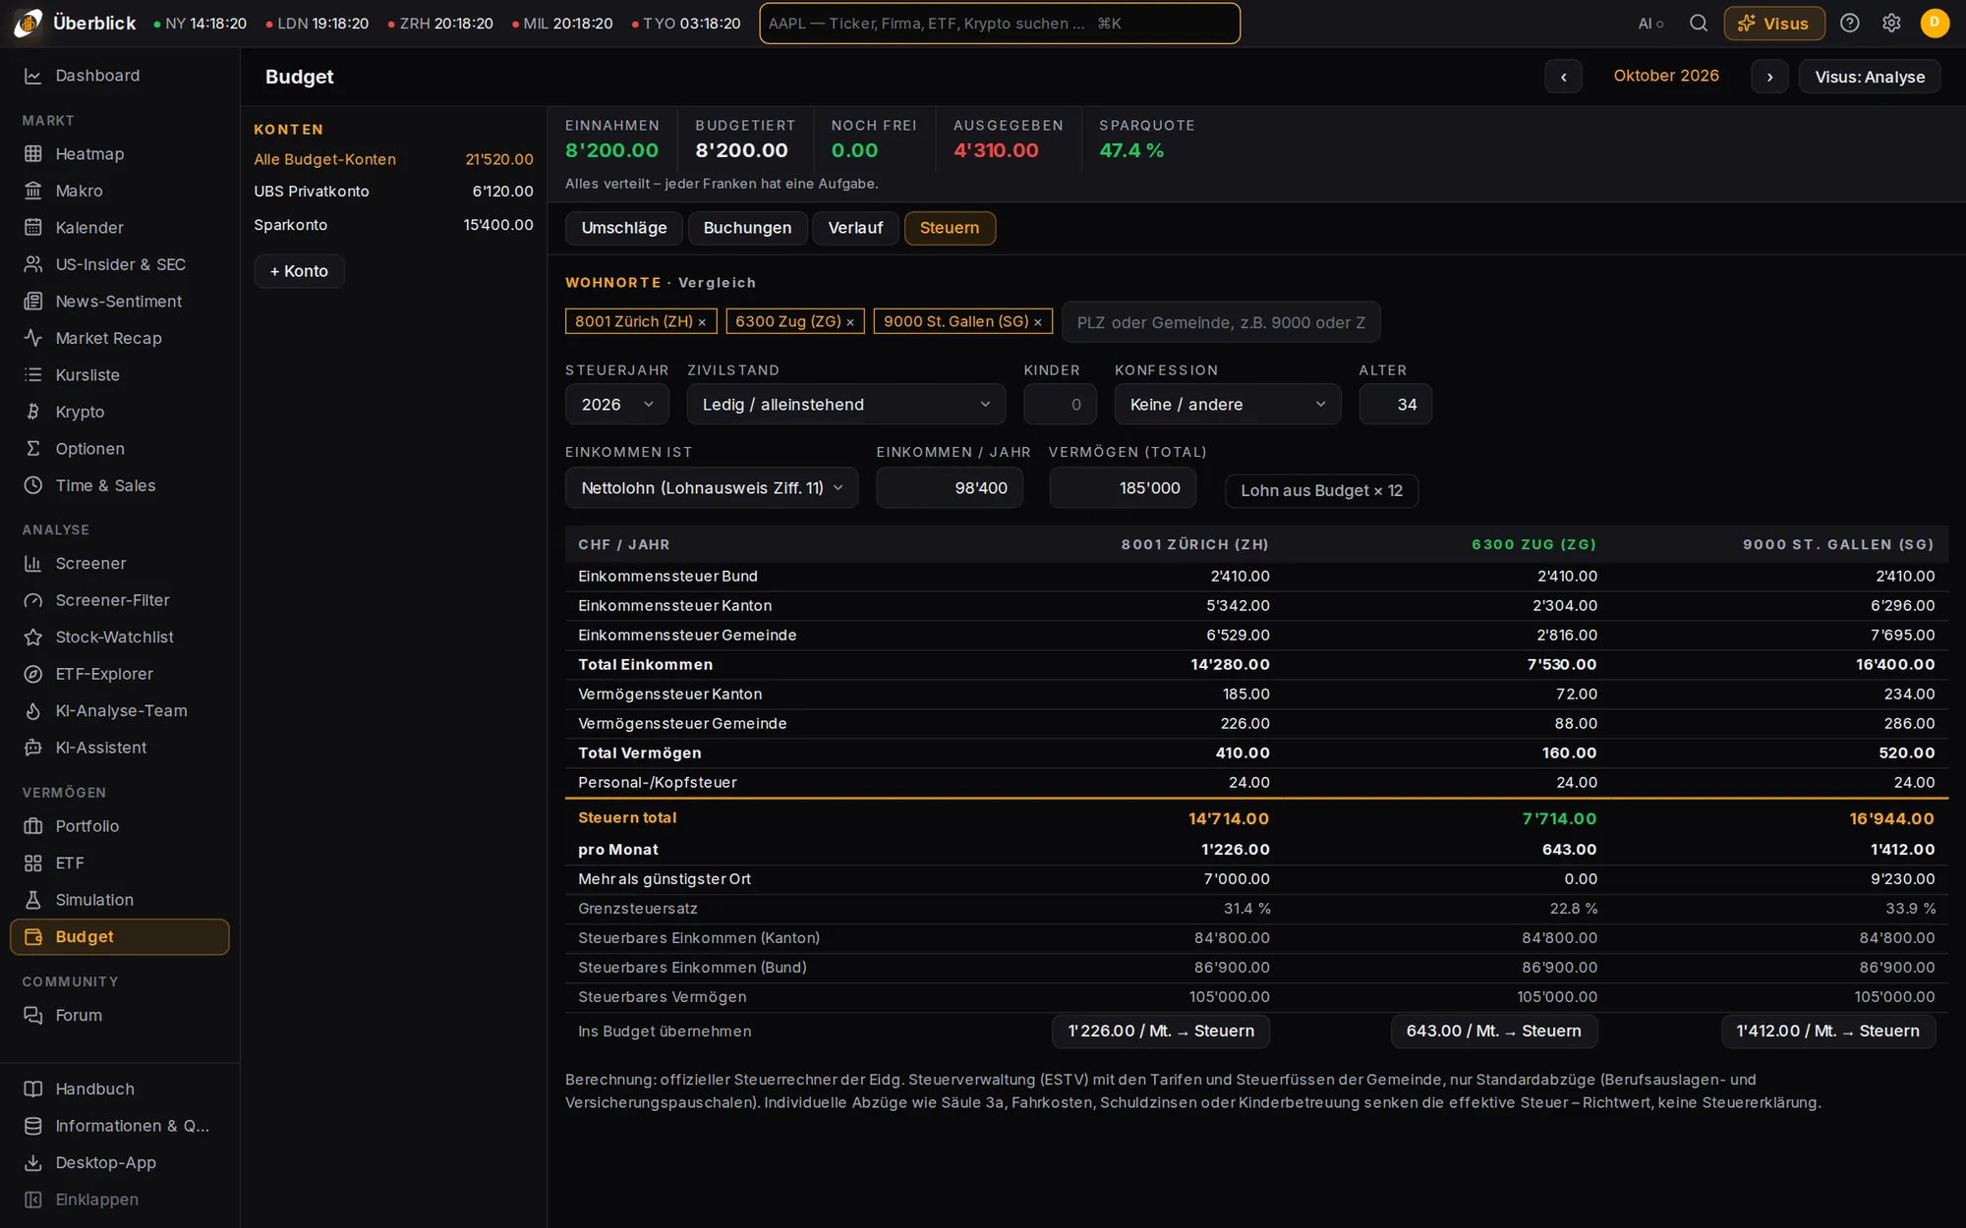This screenshot has width=1966, height=1228.
Task: Apply 643.00 / Mt. → Steuern to budget
Action: click(x=1493, y=1032)
